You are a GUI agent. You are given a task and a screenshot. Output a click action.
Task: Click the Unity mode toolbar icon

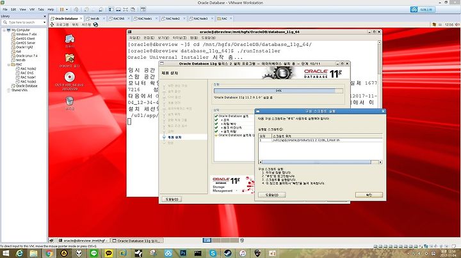coord(133,10)
